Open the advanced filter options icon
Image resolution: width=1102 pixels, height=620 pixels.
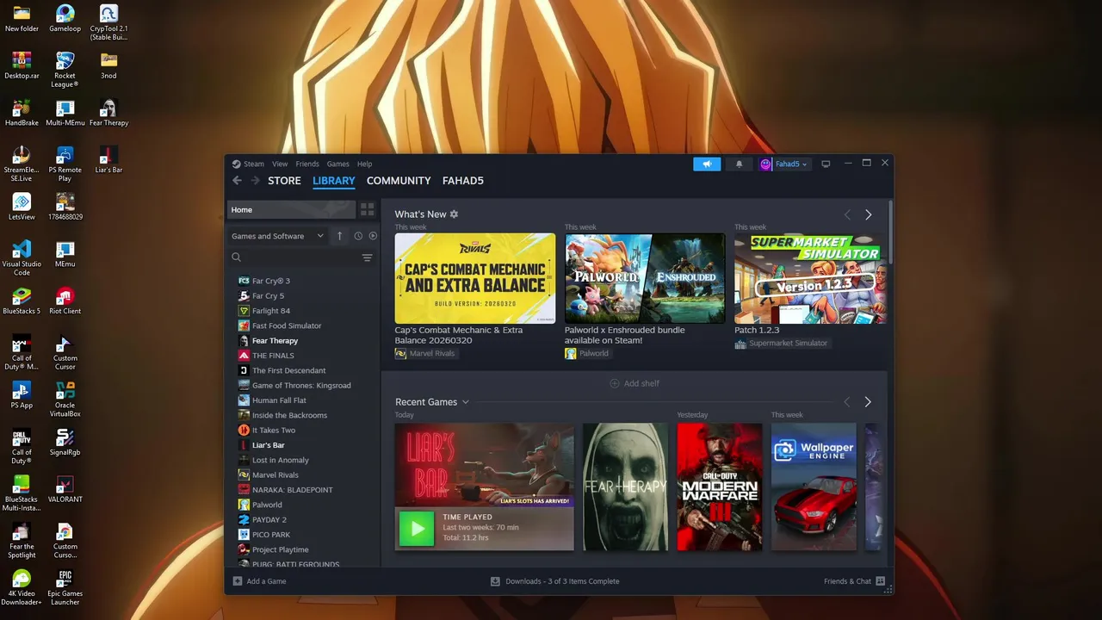pos(367,257)
